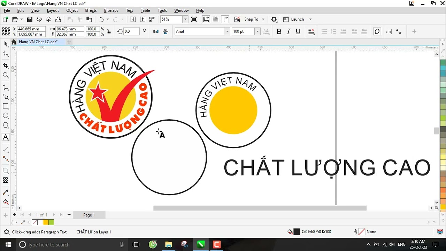Toggle Show Grid

point(215,19)
